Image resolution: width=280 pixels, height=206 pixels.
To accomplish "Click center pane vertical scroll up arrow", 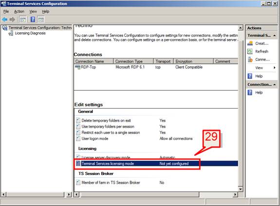I will click(x=241, y=28).
